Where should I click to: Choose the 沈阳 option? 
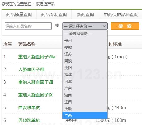(85, 68)
